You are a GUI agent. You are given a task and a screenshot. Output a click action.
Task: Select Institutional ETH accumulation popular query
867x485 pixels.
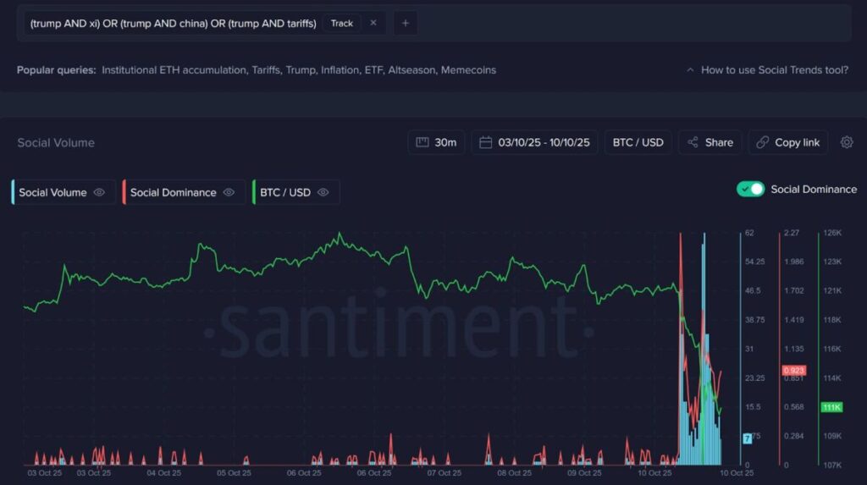click(174, 70)
